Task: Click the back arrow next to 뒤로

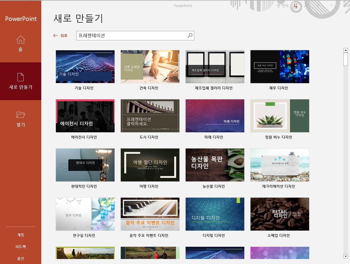Action: (55, 35)
